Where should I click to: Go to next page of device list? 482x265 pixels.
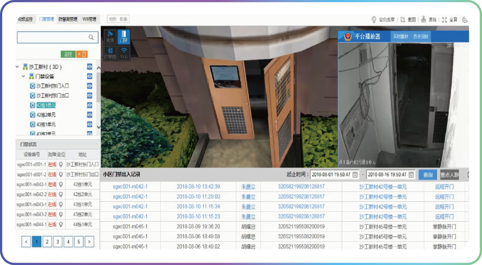click(x=89, y=242)
